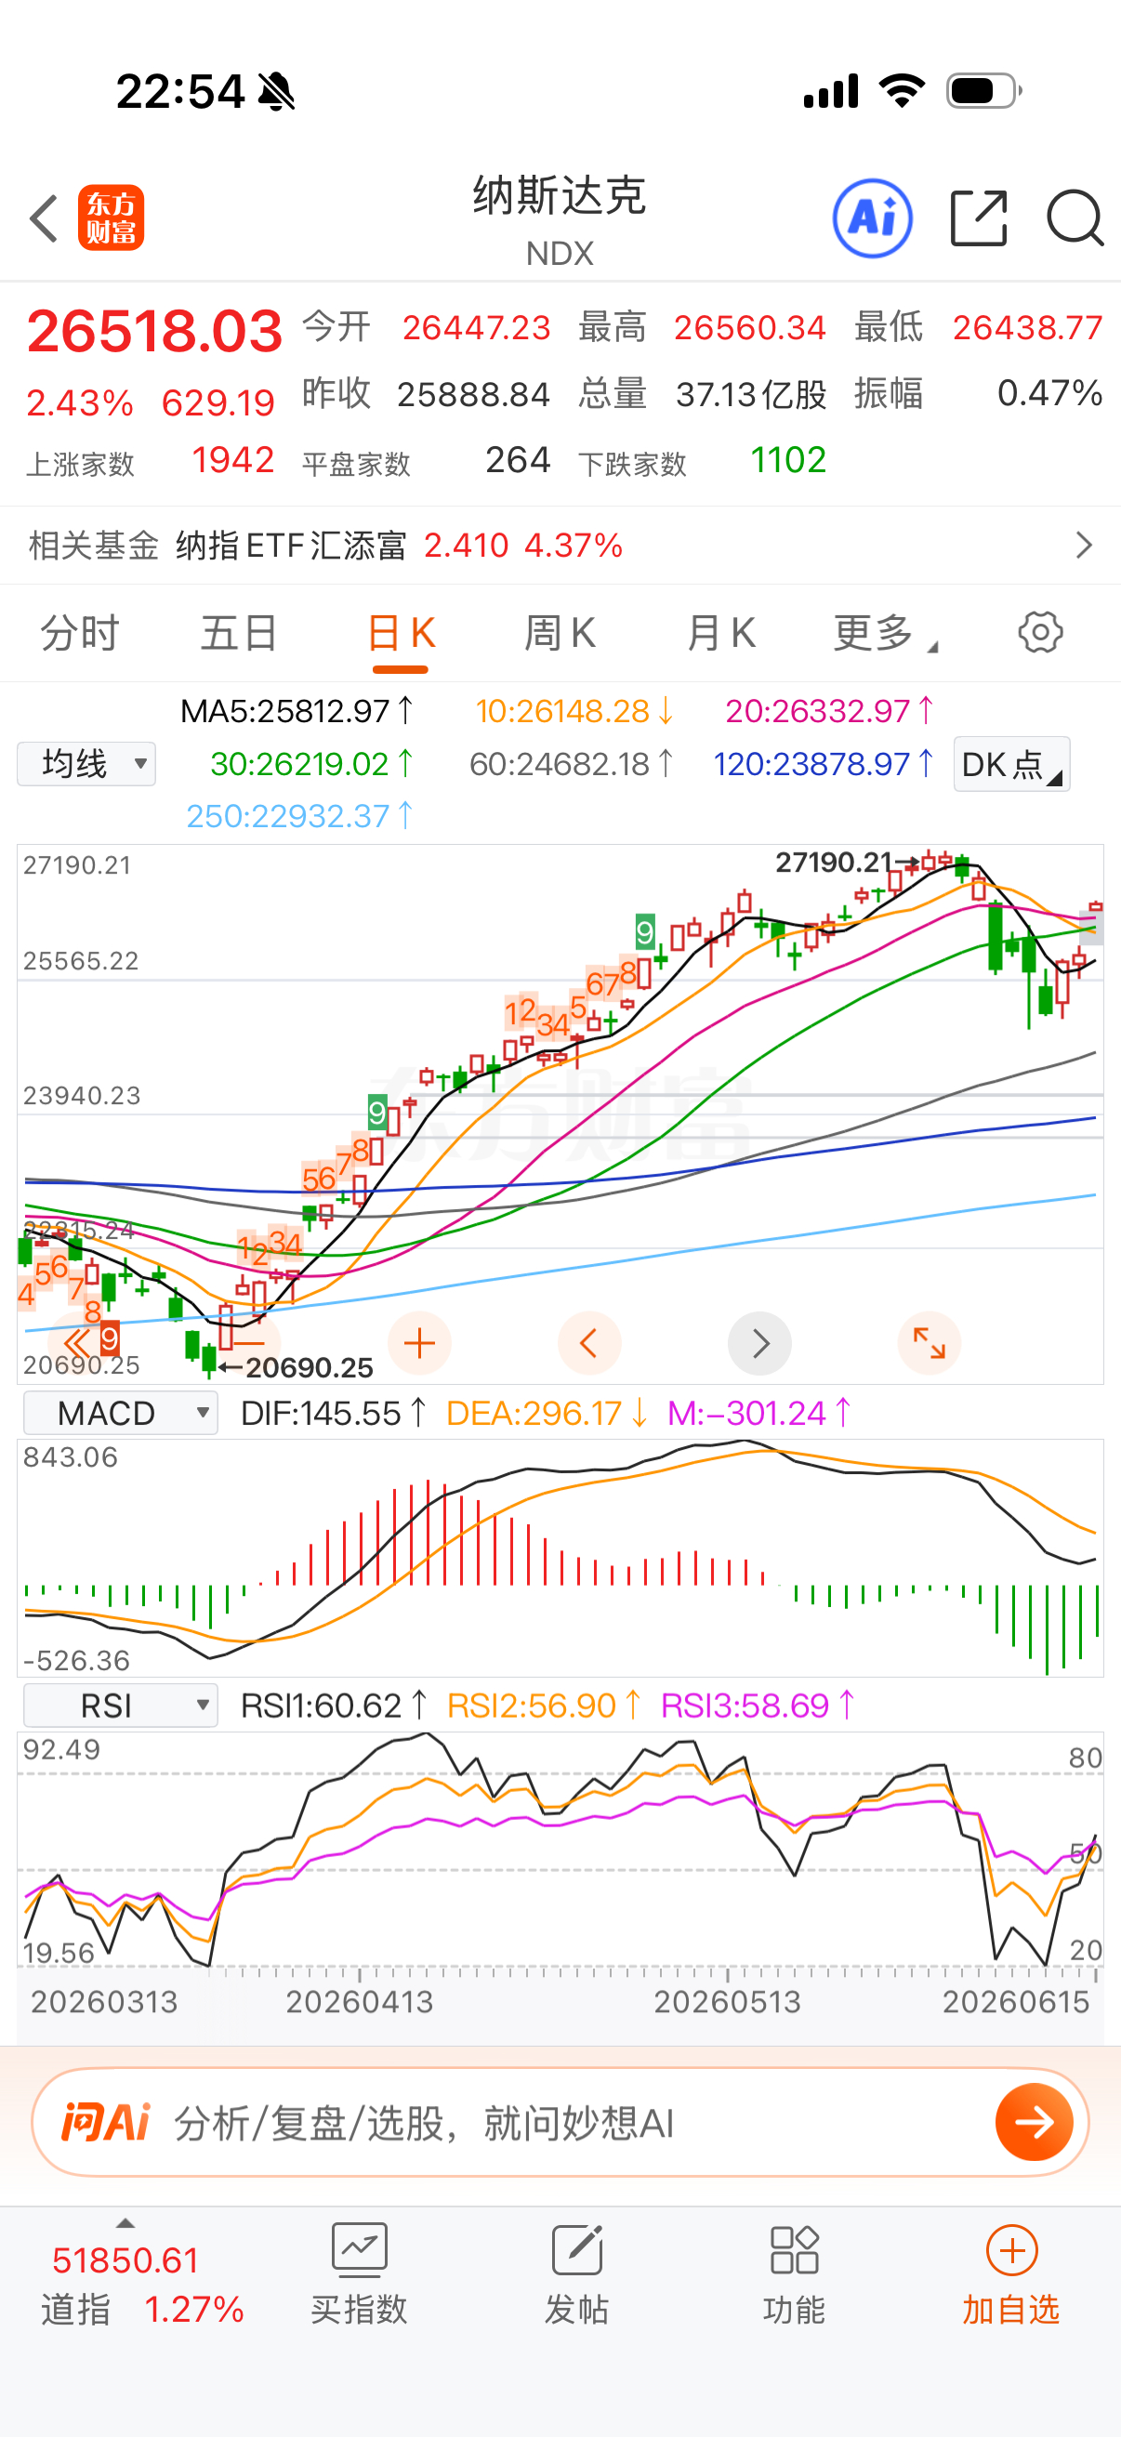This screenshot has width=1121, height=2437.
Task: Tap the MA5:25812.97 value
Action: click(x=297, y=710)
